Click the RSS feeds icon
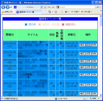 [x=56, y=12]
